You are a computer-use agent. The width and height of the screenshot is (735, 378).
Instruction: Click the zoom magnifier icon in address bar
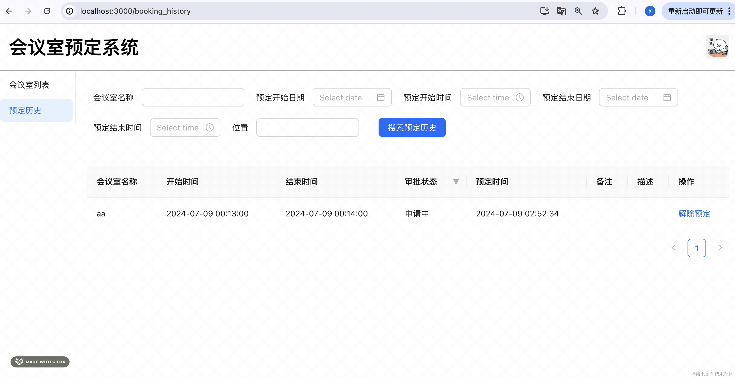(578, 11)
